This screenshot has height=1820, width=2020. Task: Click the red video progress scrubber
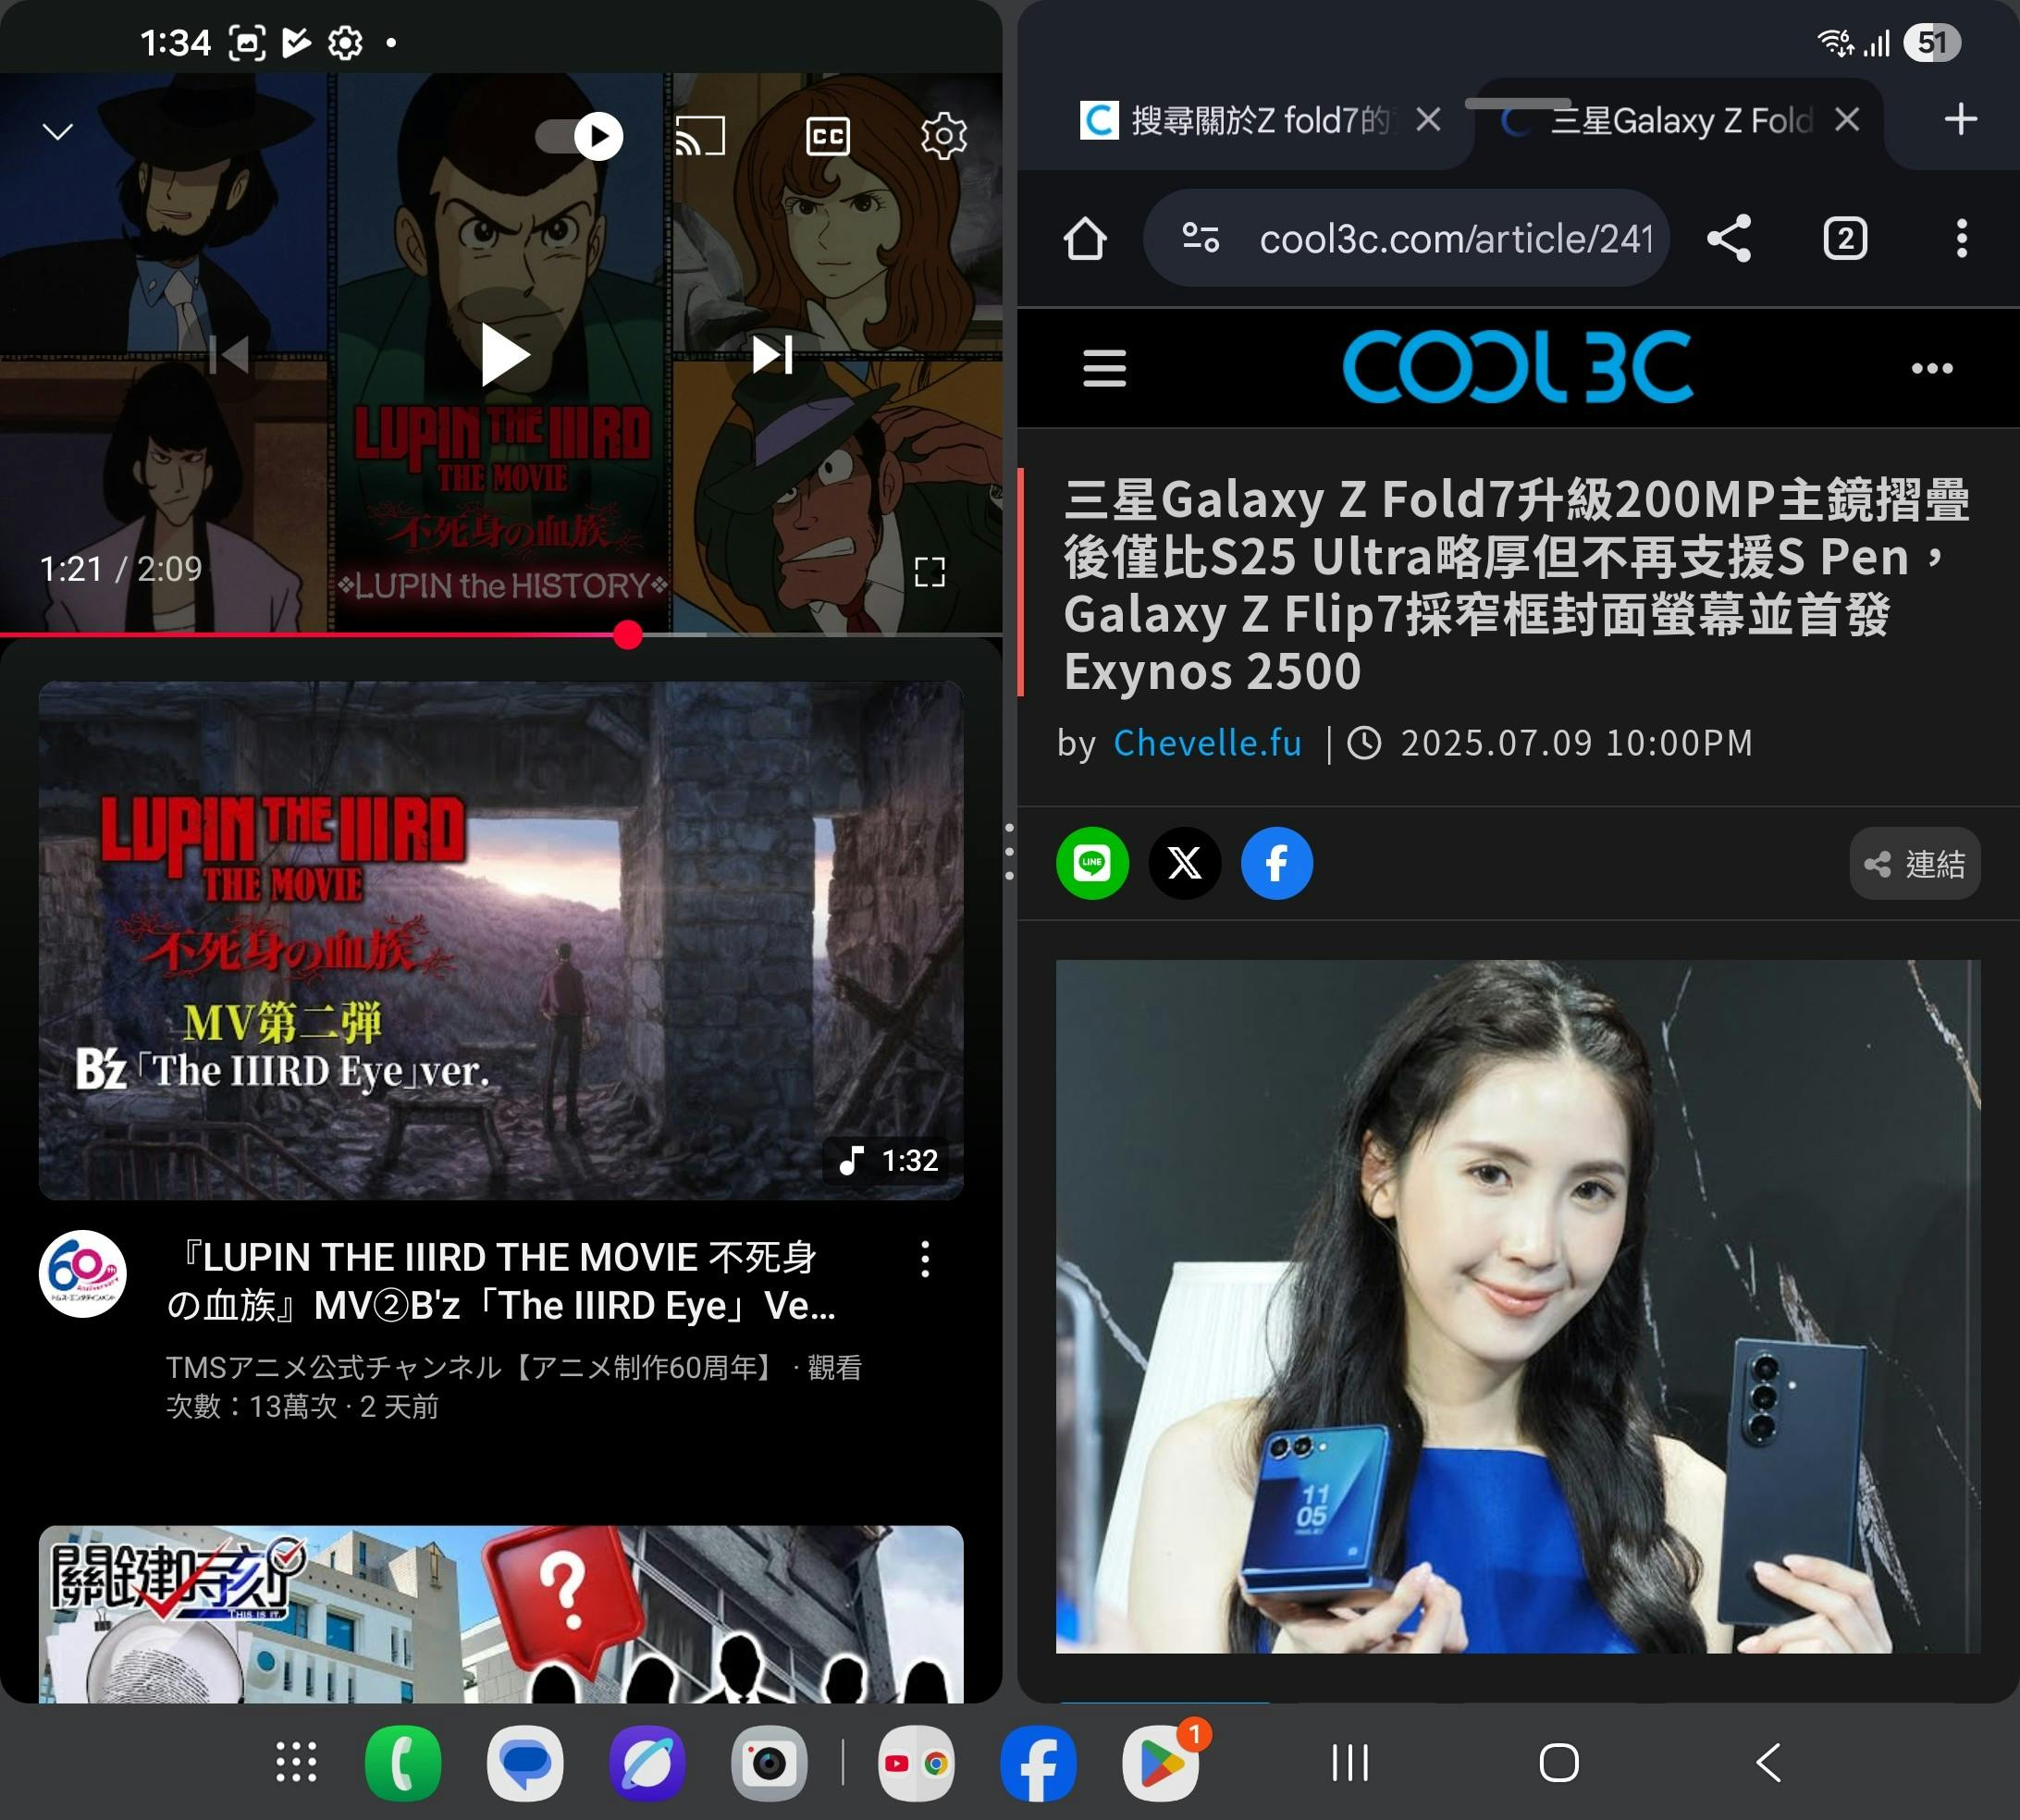pyautogui.click(x=627, y=634)
